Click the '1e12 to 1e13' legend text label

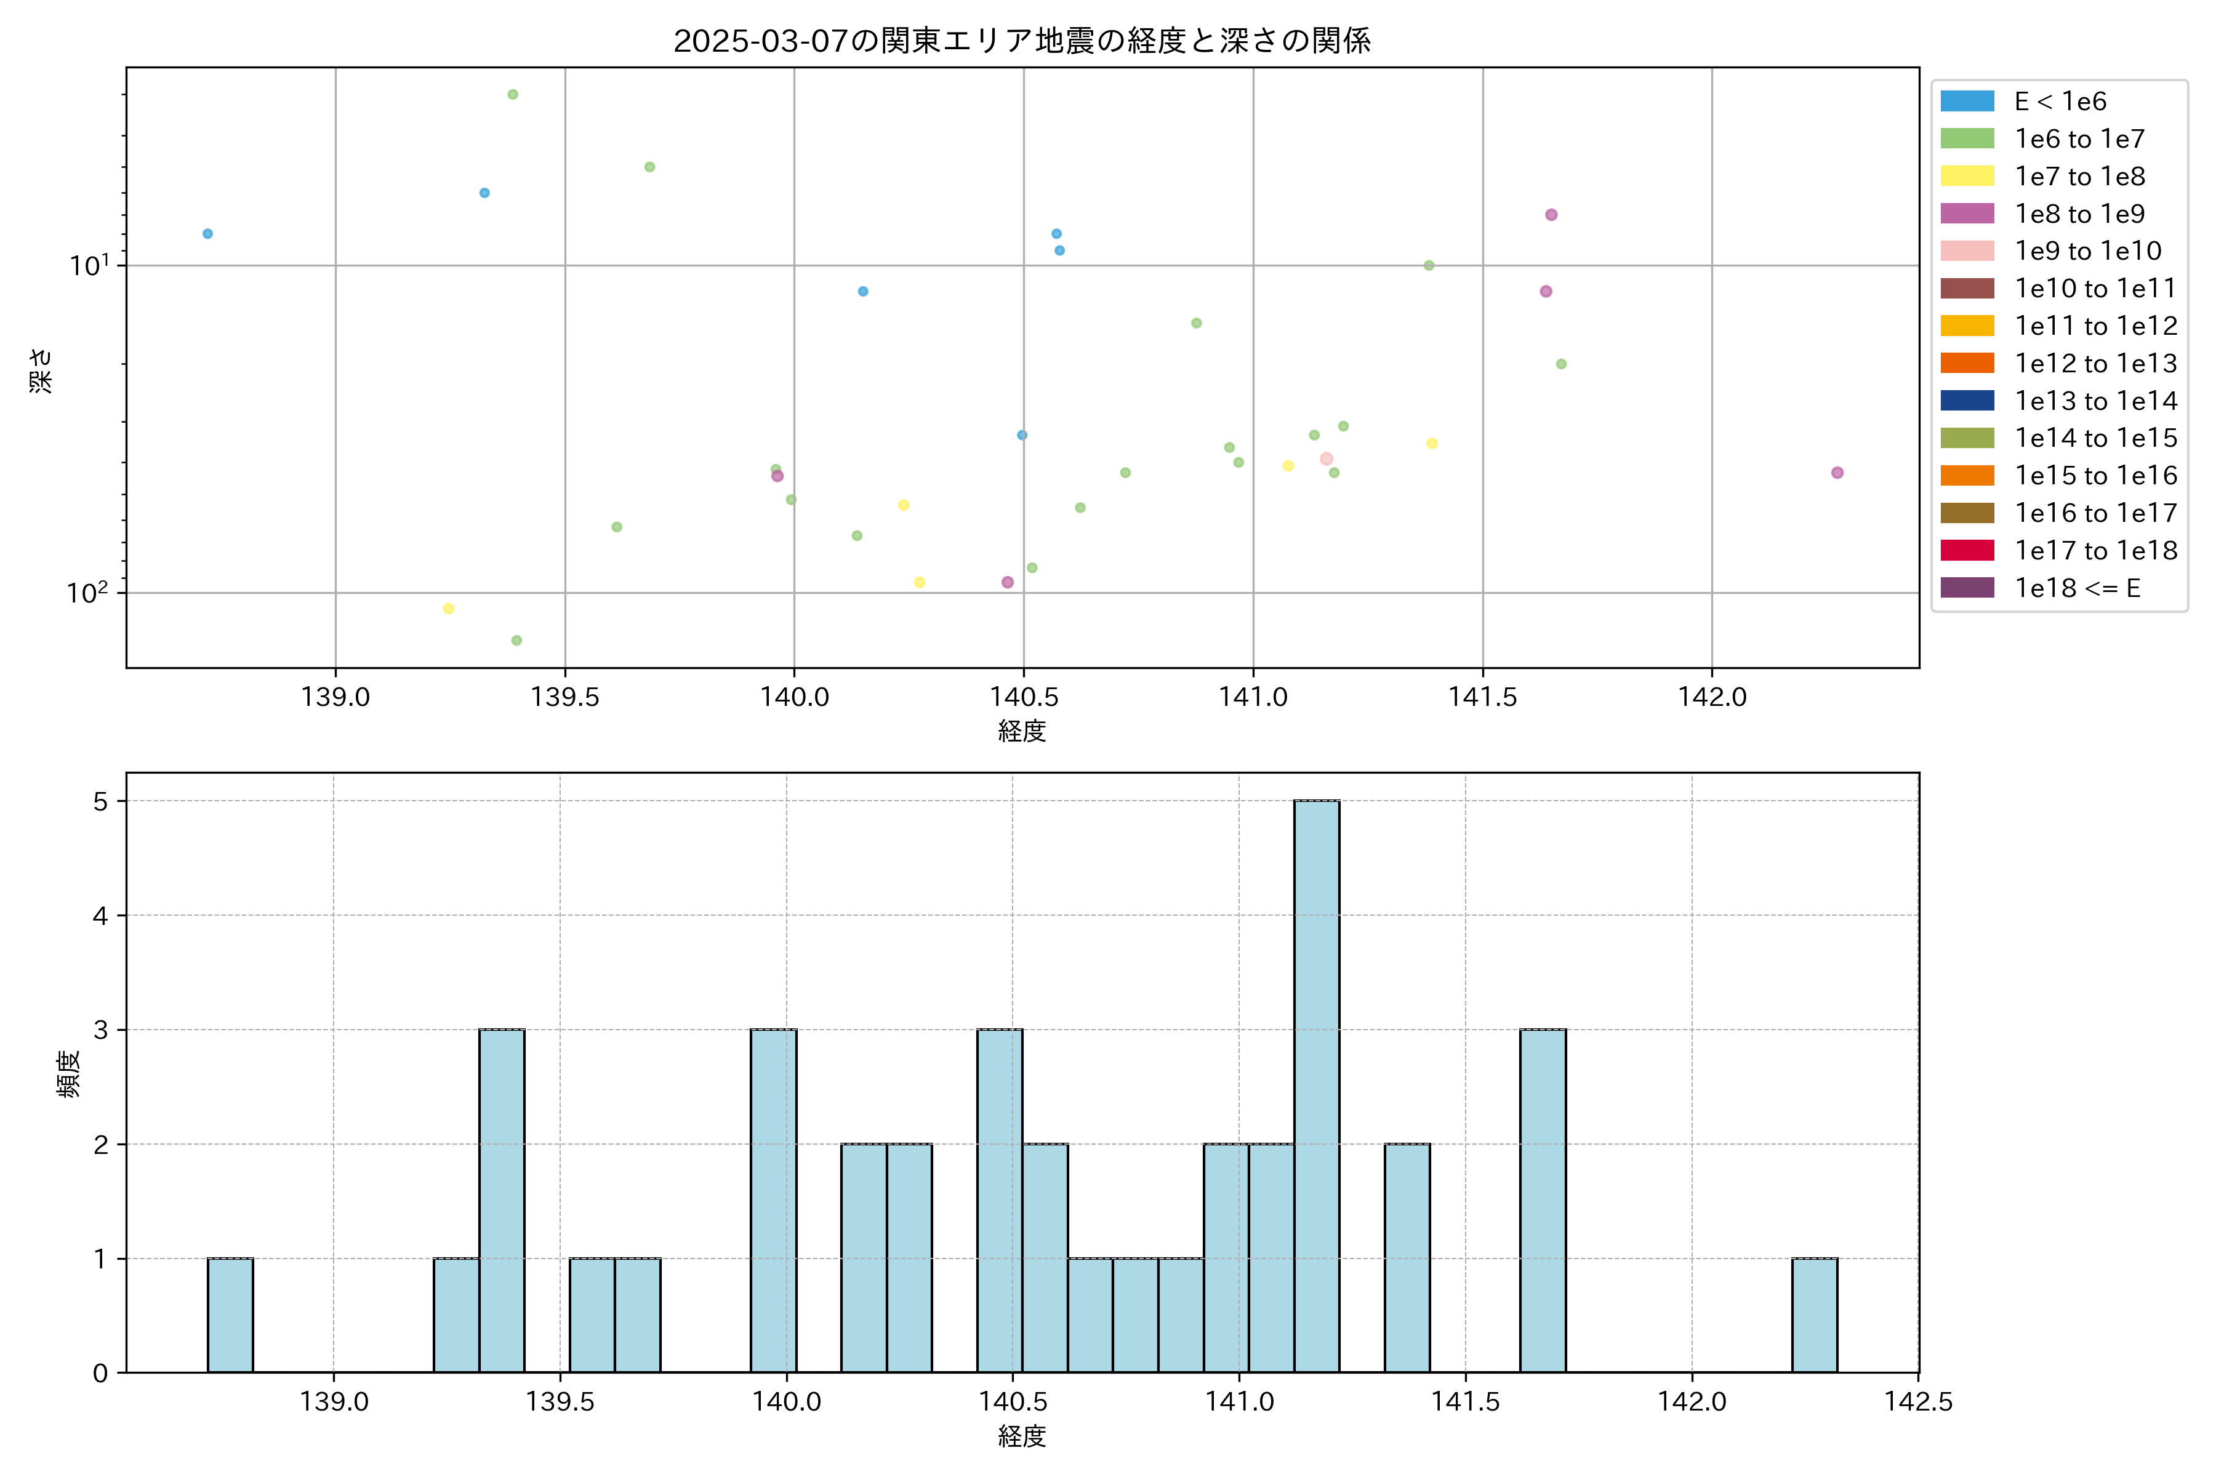[2095, 364]
